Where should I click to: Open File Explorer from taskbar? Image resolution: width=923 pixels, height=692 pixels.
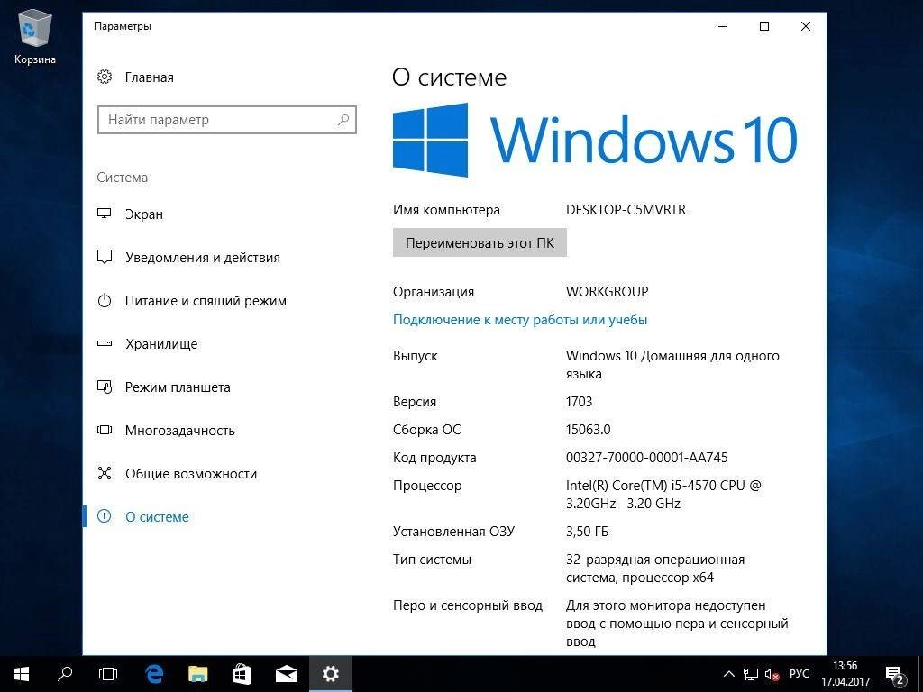[x=197, y=674]
